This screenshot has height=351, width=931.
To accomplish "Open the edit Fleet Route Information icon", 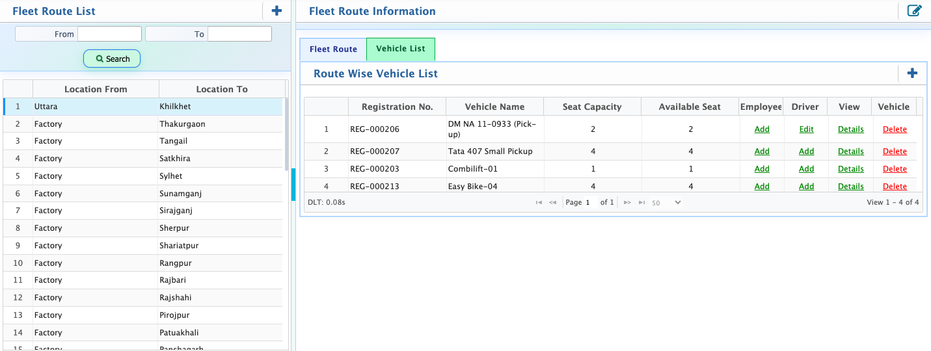I will pos(914,10).
